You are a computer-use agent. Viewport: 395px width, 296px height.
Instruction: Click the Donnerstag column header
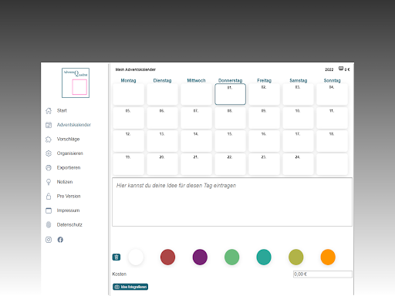tap(230, 80)
